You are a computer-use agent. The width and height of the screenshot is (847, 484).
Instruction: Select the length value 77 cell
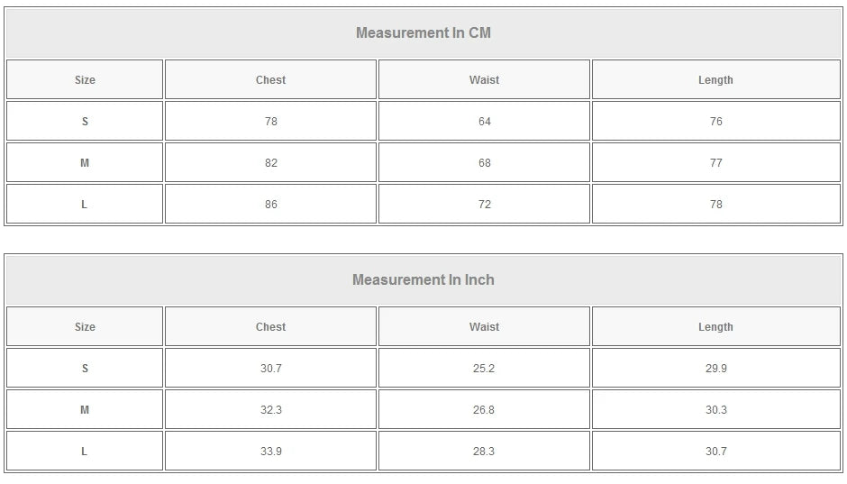pos(715,163)
